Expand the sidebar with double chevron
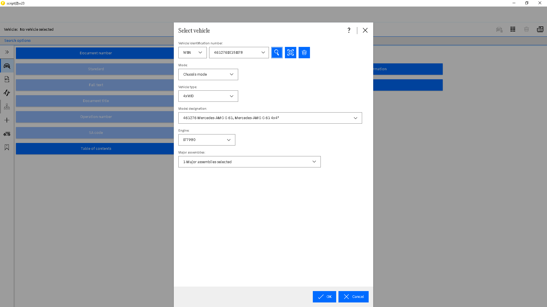Screen dimensions: 547x307 pos(7,52)
